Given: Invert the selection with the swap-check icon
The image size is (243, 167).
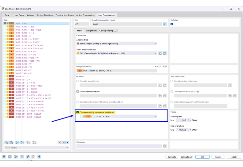Looking at the screenshot, I should [22, 142].
